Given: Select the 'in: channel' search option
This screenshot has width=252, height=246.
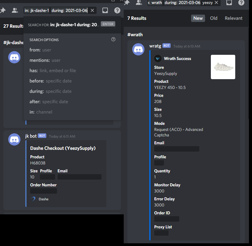Looking at the screenshot, I should pos(72,112).
